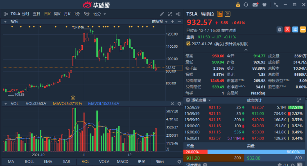Click the 沽 short-sell badge

coord(227,14)
